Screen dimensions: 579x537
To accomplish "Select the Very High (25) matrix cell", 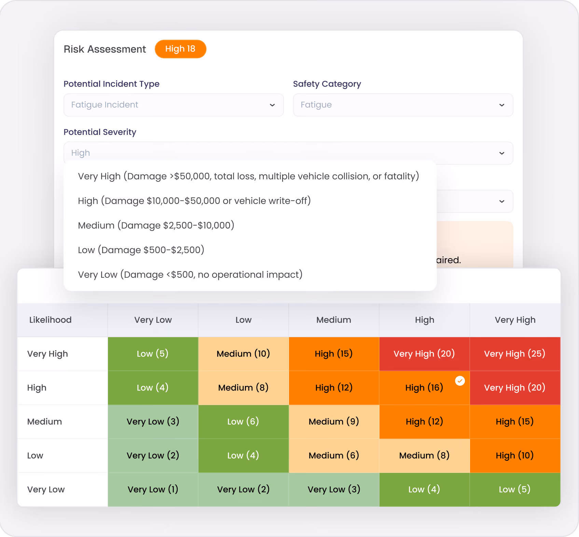I will click(x=515, y=354).
